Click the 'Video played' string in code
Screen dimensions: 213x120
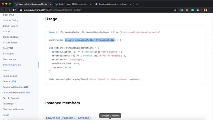click(109, 52)
